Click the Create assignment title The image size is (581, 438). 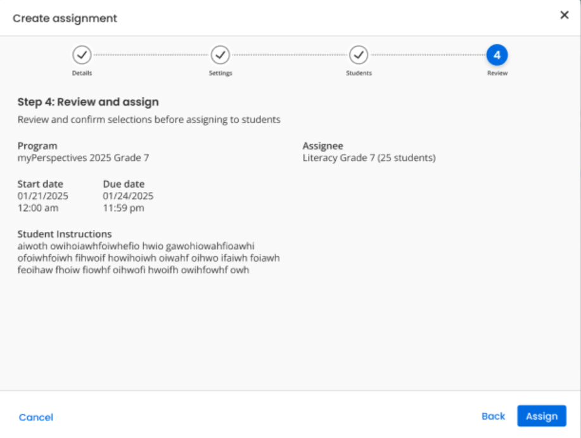[65, 18]
